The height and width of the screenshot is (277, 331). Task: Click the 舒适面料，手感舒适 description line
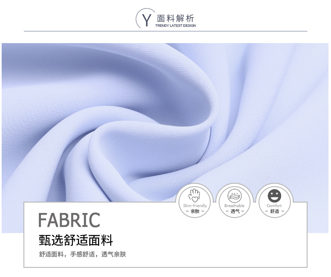(82, 254)
